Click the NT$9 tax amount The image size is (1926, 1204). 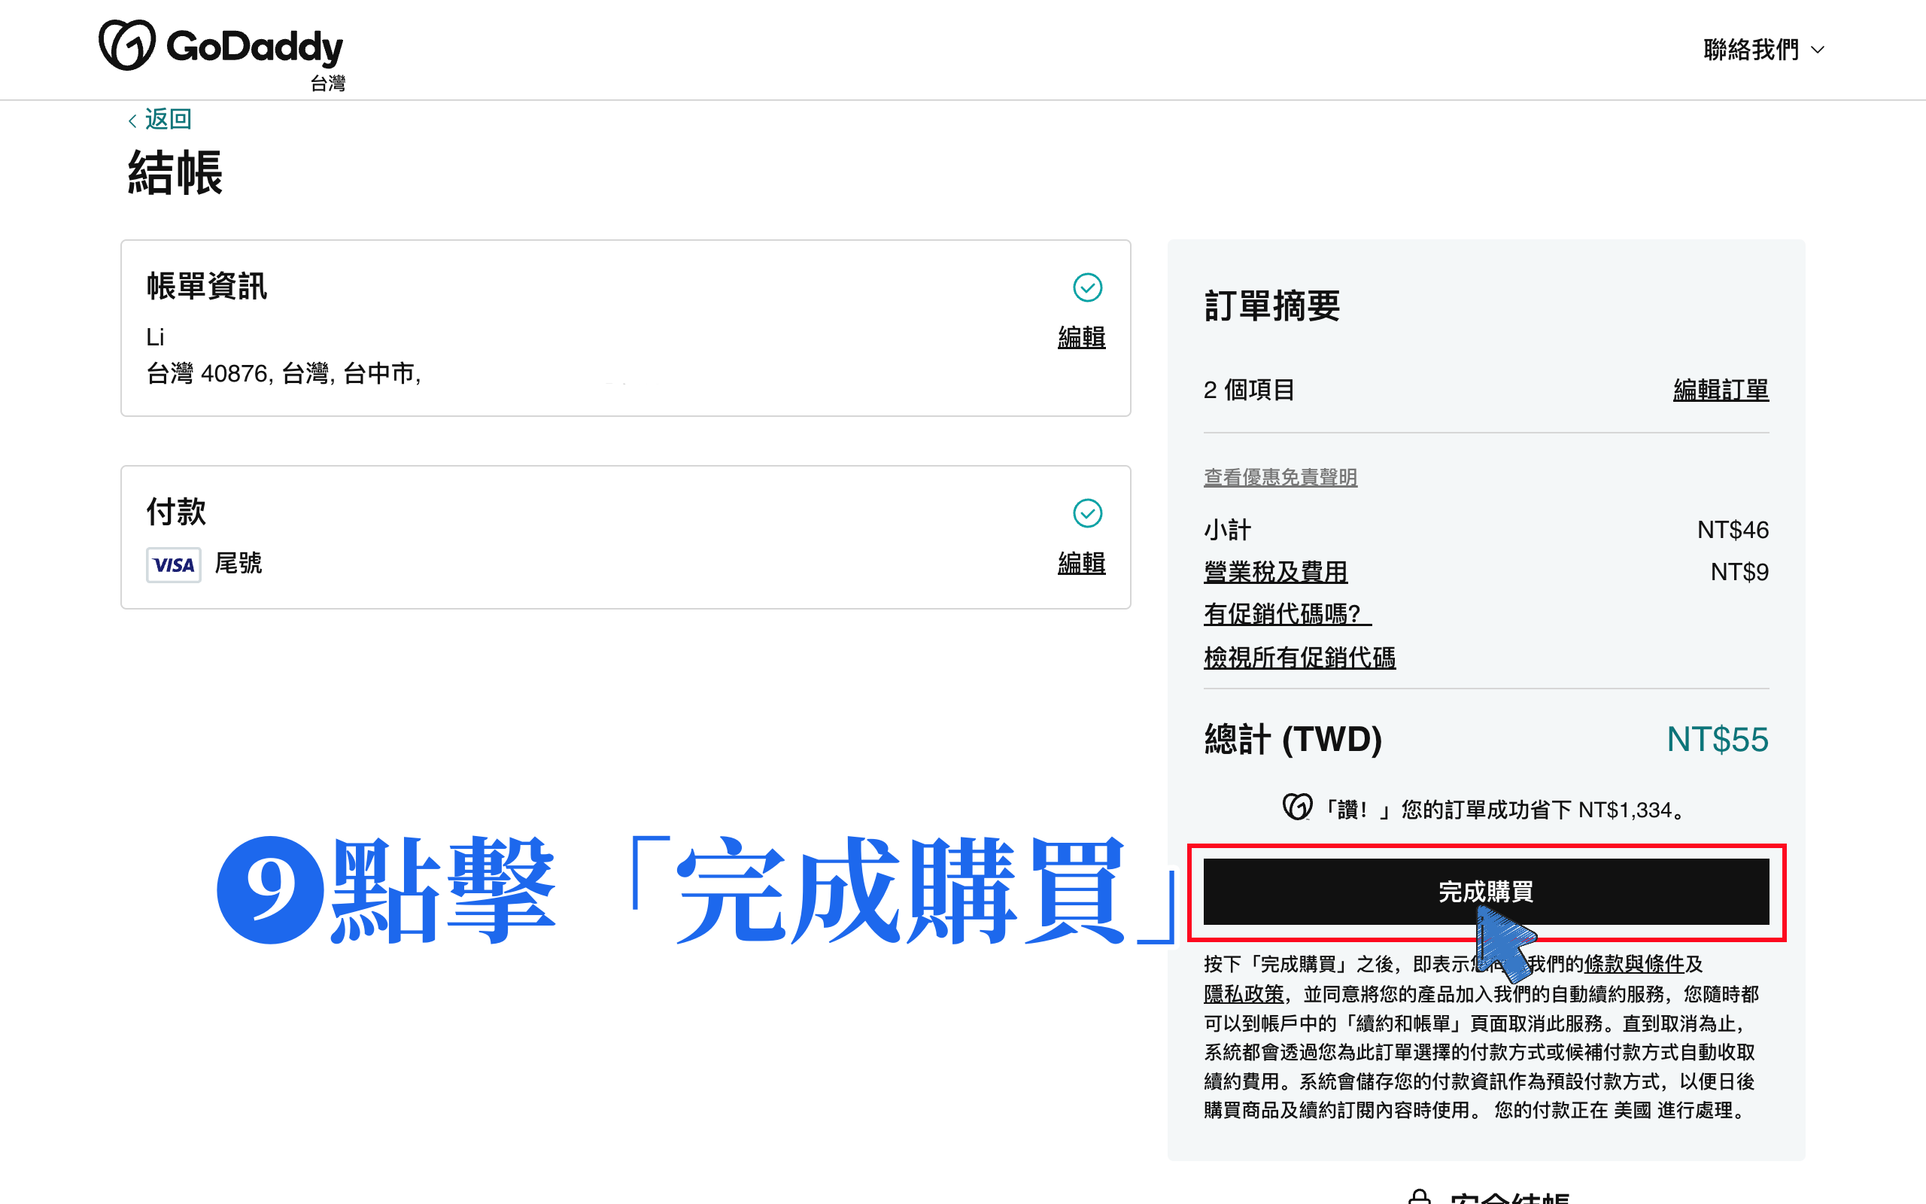[1739, 572]
